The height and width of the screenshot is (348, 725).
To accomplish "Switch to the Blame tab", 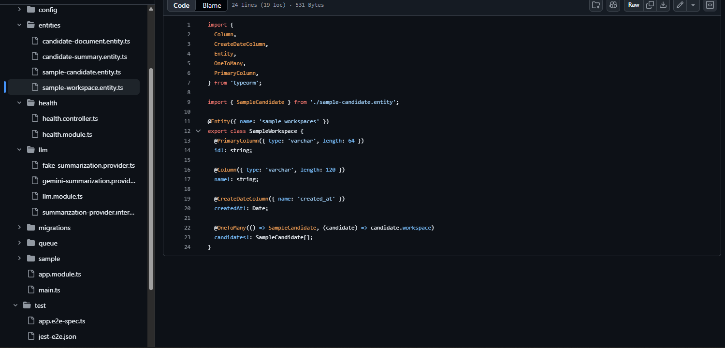I will [212, 5].
